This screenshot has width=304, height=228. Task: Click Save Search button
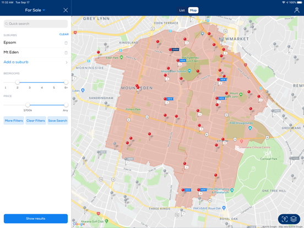(x=58, y=121)
